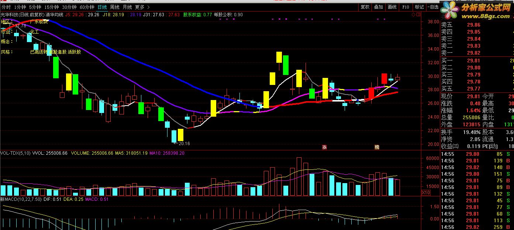Click the 每股公积: 0.90 value
The width and height of the screenshot is (514, 230).
click(228, 15)
